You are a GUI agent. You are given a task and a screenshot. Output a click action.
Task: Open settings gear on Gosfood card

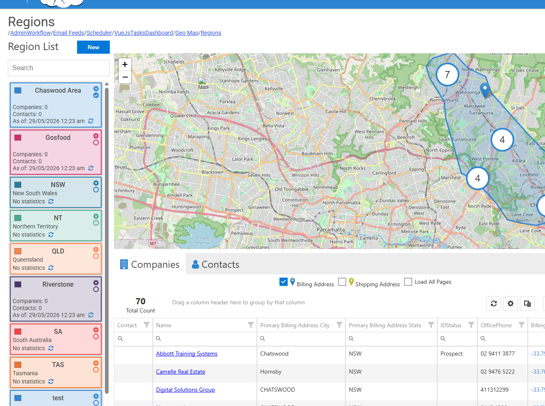click(96, 136)
